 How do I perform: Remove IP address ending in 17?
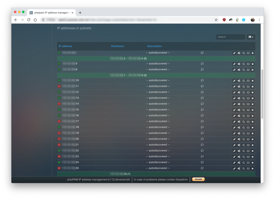point(252,122)
